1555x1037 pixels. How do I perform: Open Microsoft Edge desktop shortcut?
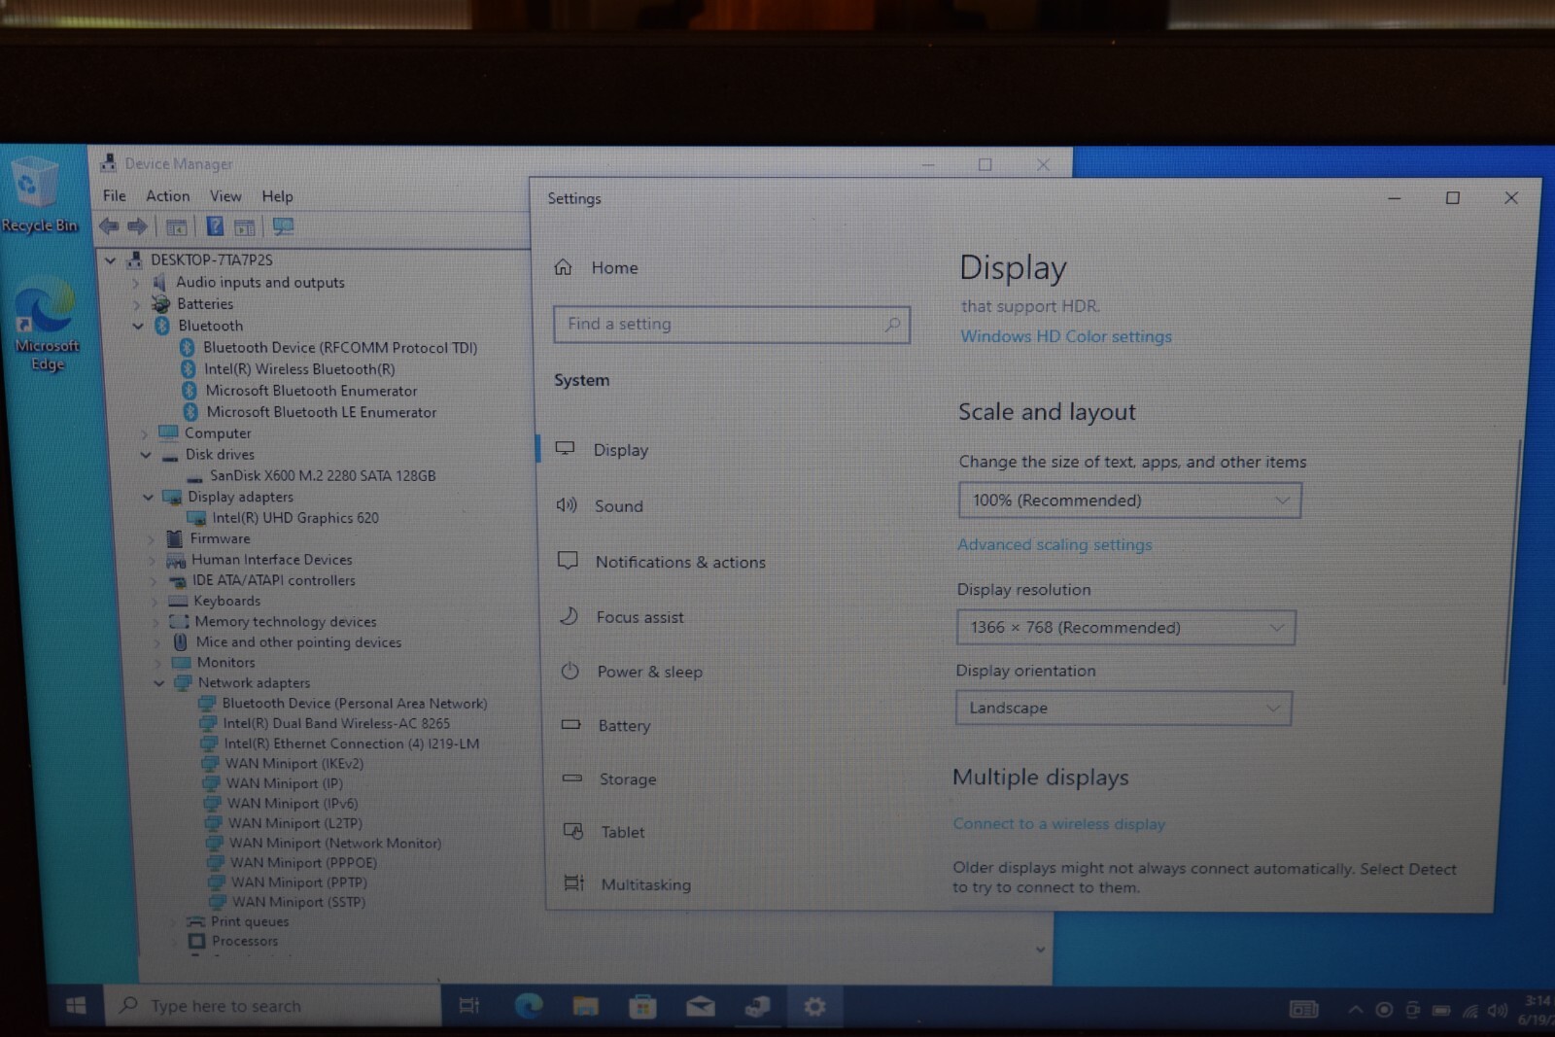coord(46,324)
